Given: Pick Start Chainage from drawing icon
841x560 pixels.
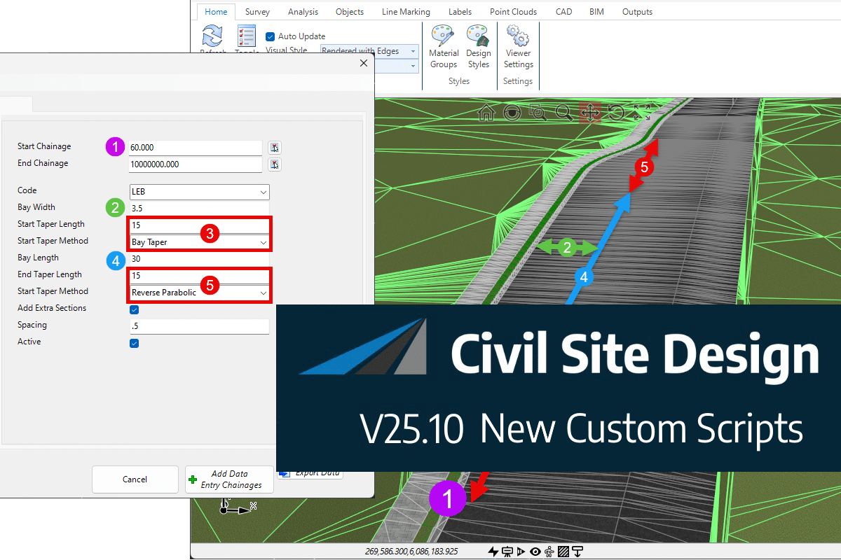Looking at the screenshot, I should click(x=275, y=148).
